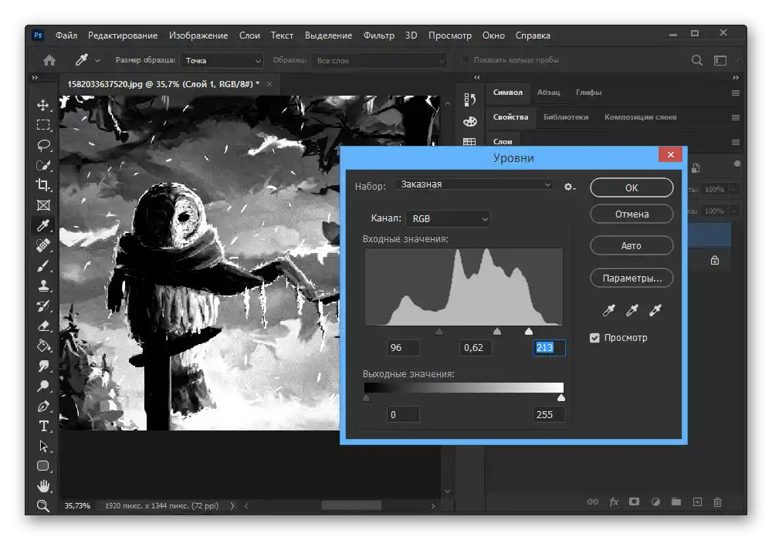This screenshot has height=540, width=772.
Task: Click the search magnifier in options bar
Action: point(696,60)
